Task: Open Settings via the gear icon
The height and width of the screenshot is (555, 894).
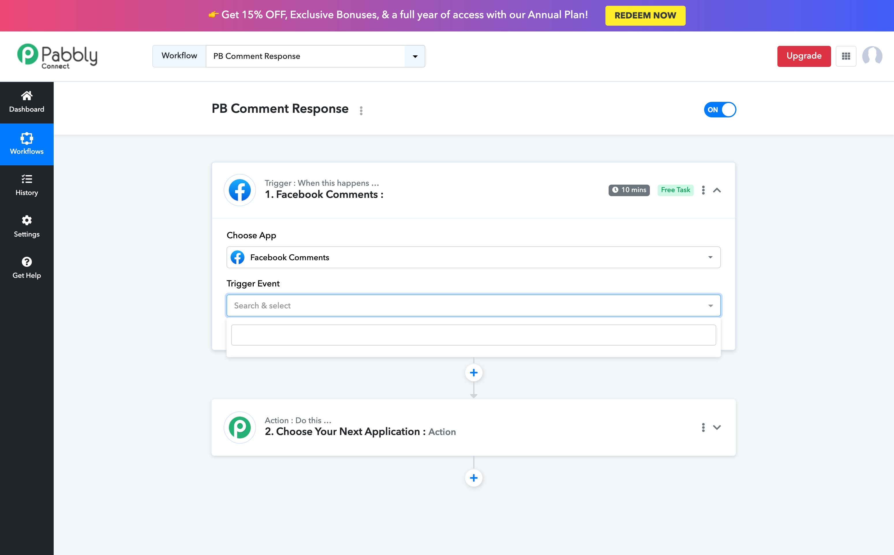Action: [27, 220]
